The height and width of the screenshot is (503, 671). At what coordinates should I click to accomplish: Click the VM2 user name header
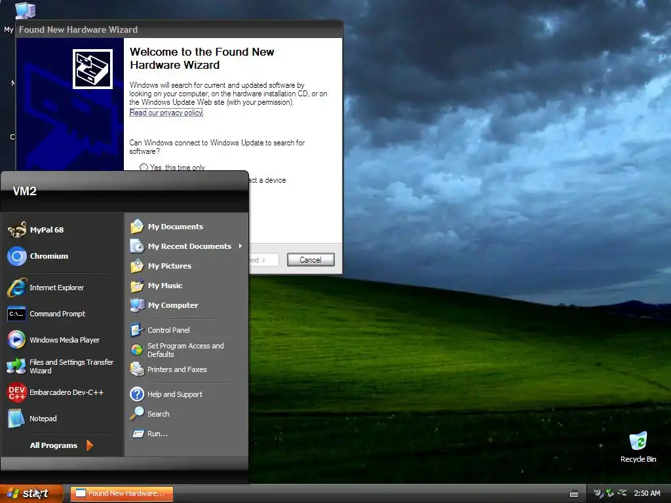point(25,191)
